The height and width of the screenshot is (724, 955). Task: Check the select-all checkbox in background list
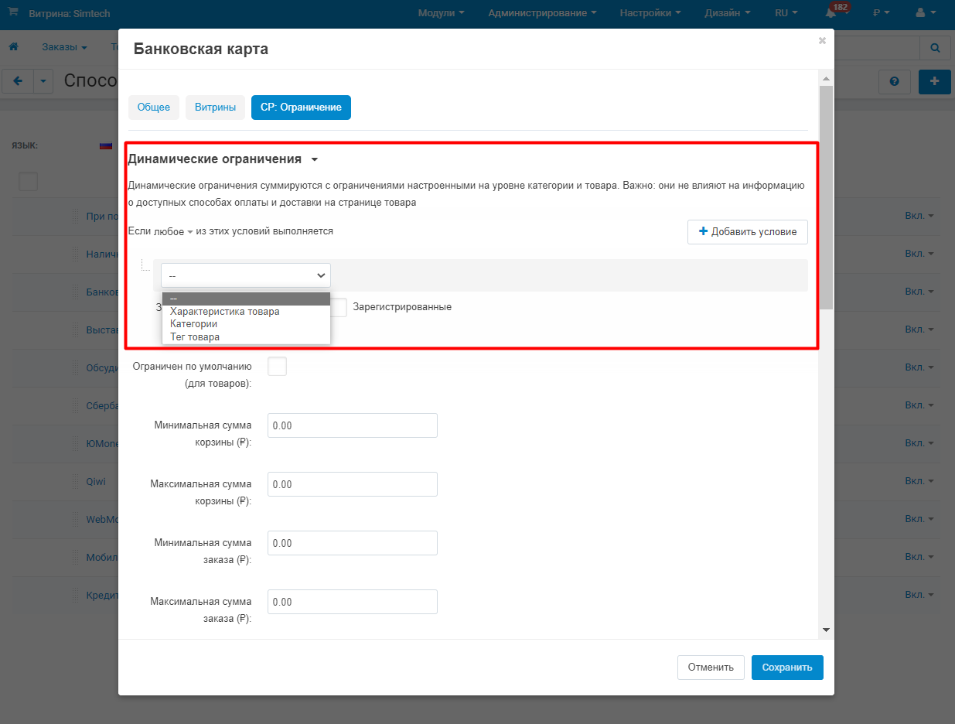coord(28,181)
